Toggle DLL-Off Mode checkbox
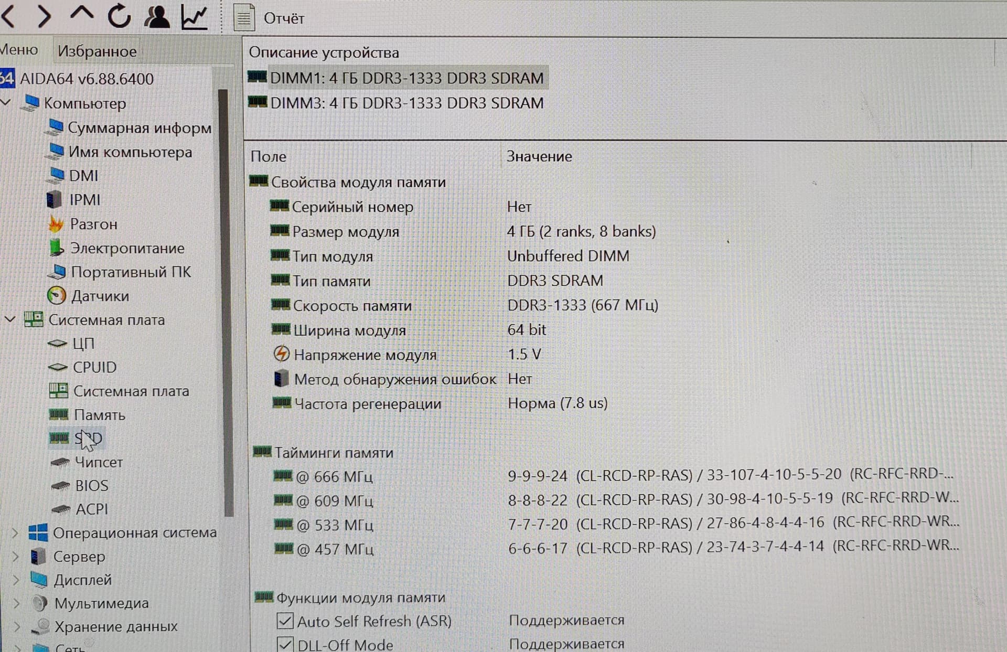The image size is (1007, 652). (285, 644)
